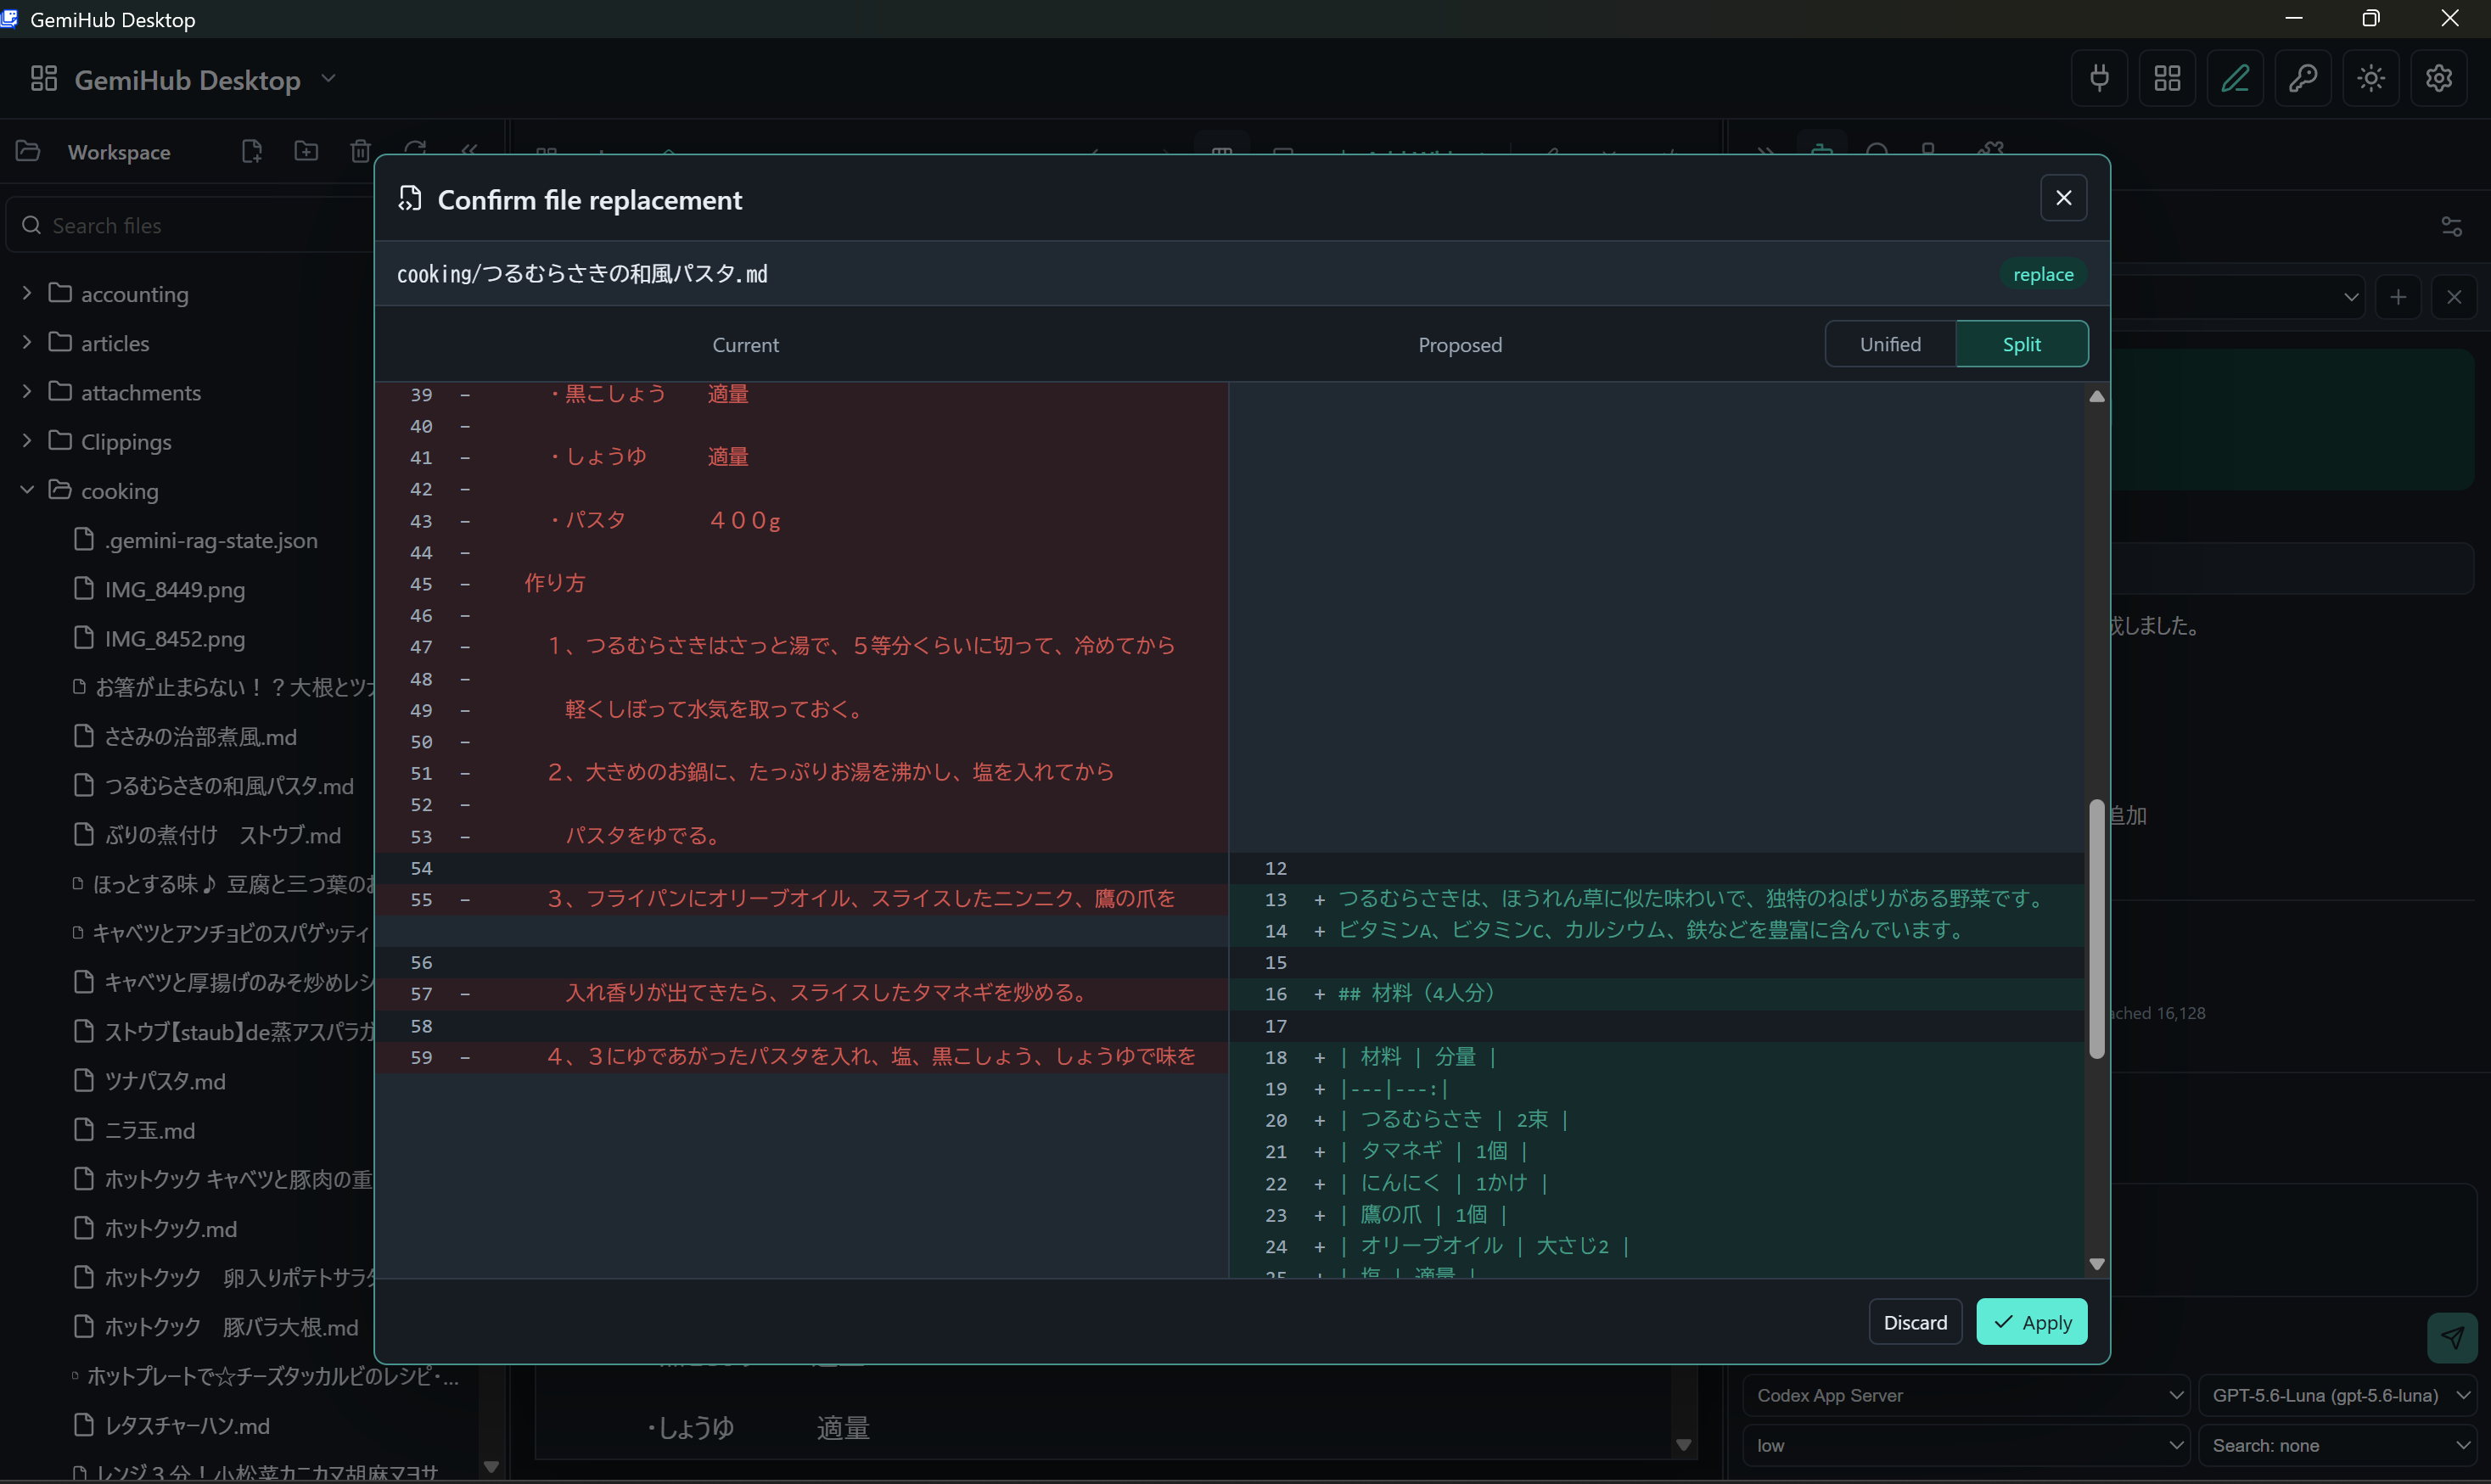Click removed line 45 作り方
Screen dimensions: 2491x1484
click(555, 583)
